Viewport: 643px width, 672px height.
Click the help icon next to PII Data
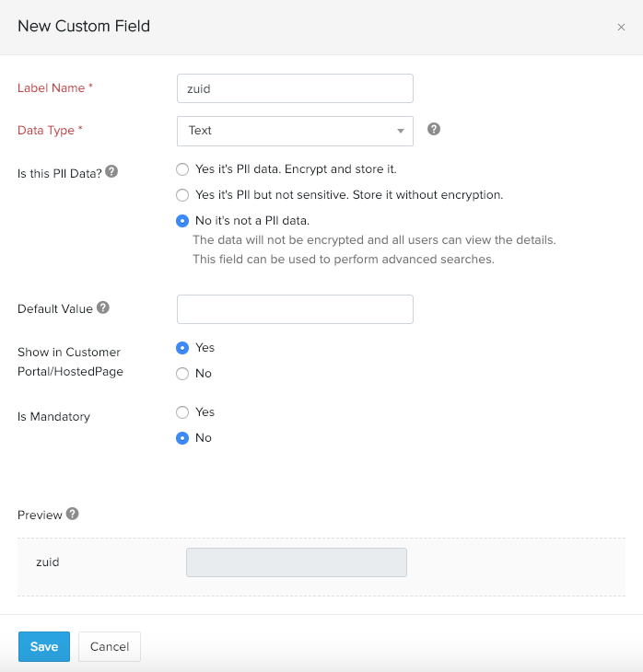111,171
